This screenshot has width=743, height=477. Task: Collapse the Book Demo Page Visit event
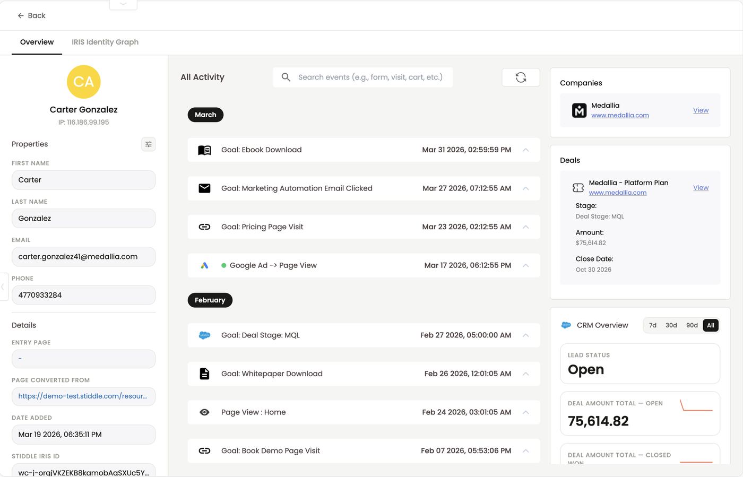coord(525,451)
